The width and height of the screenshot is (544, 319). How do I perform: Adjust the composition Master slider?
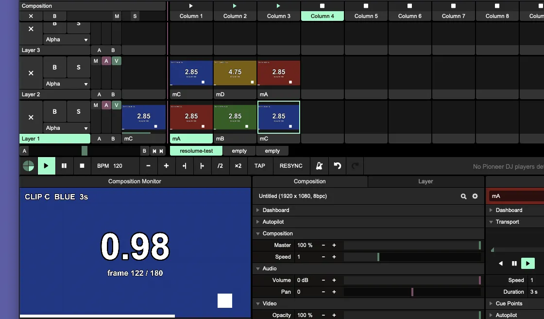coord(412,246)
